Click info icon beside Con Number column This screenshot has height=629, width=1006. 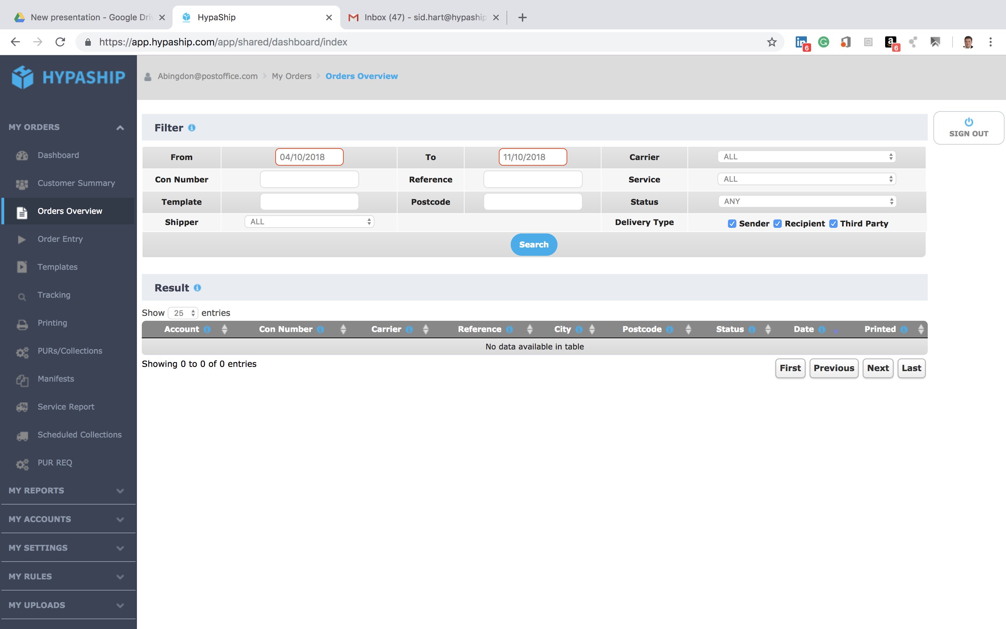(x=320, y=330)
